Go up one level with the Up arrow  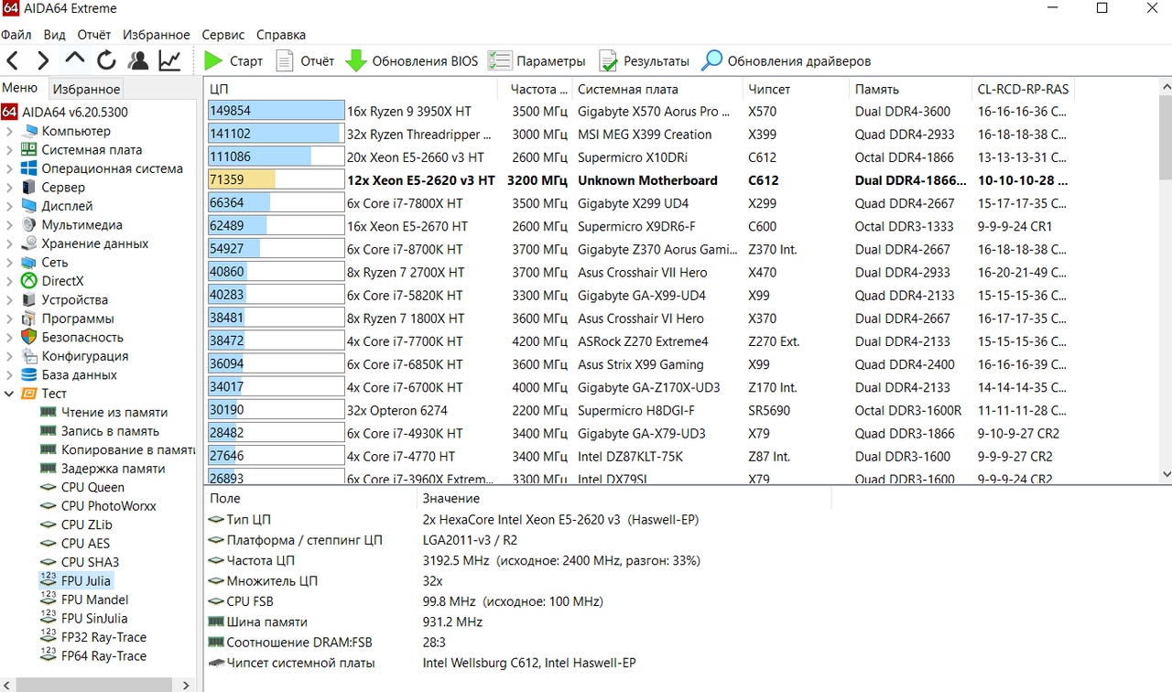click(75, 59)
